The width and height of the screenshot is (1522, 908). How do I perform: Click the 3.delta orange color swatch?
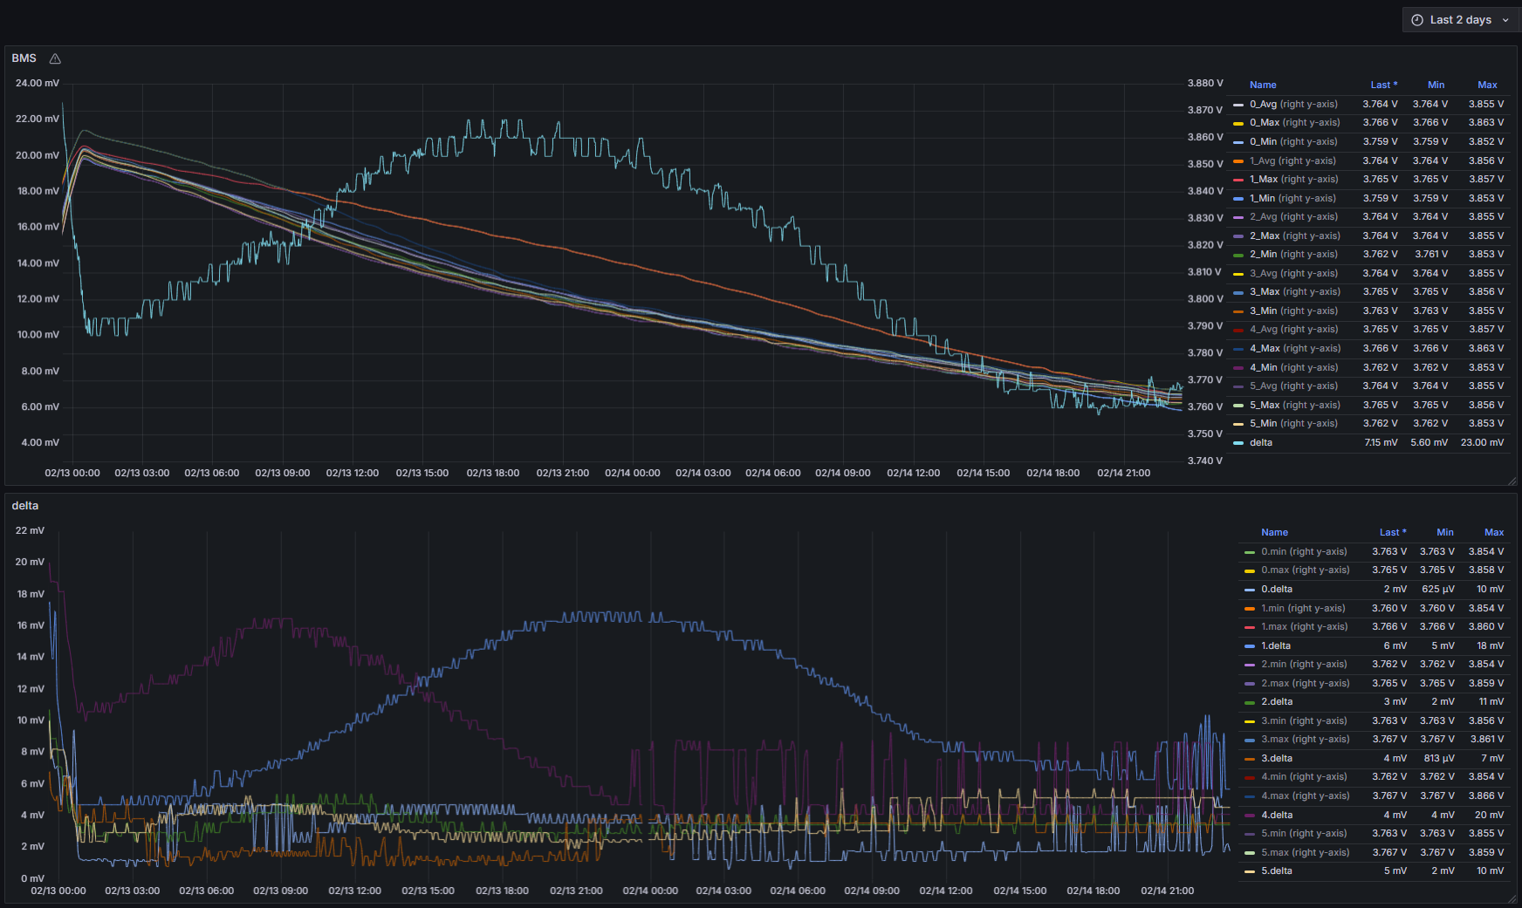[1250, 759]
